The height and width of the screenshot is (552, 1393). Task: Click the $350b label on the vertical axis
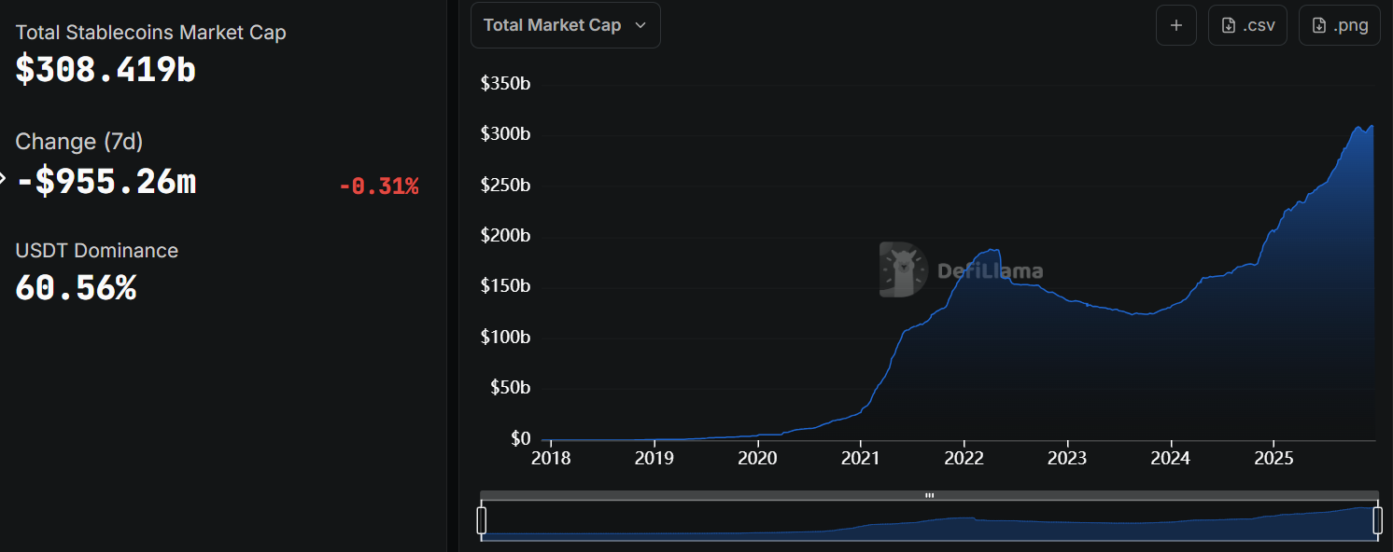coord(505,84)
